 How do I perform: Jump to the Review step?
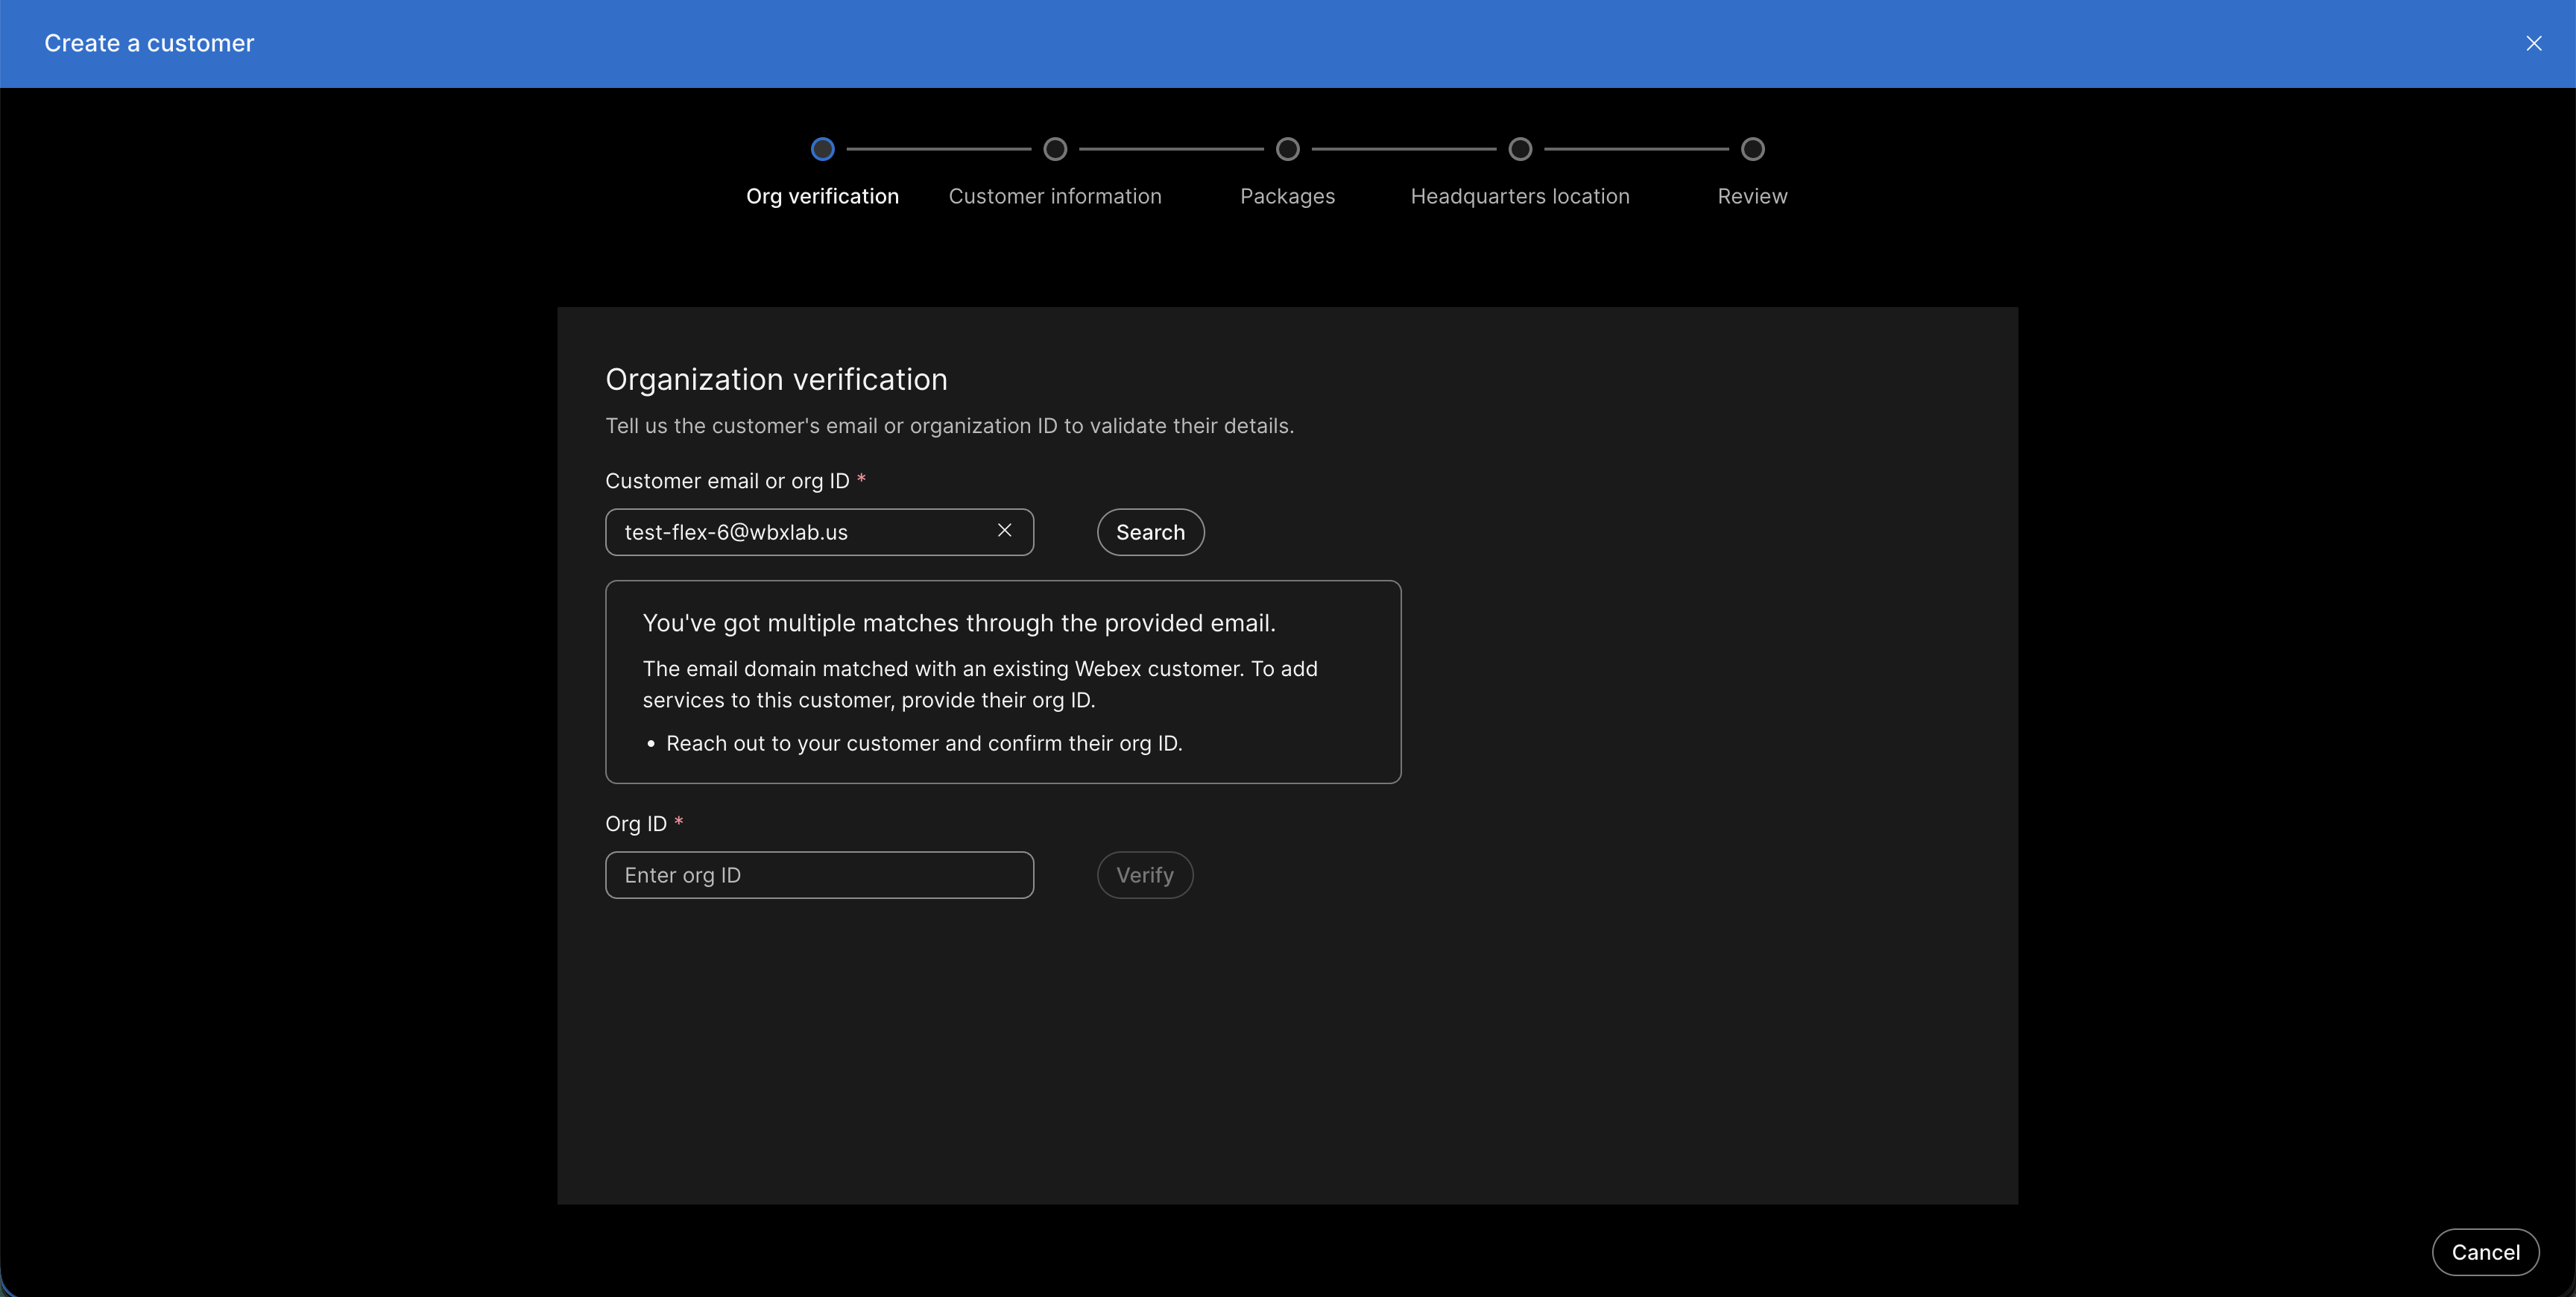(1752, 196)
